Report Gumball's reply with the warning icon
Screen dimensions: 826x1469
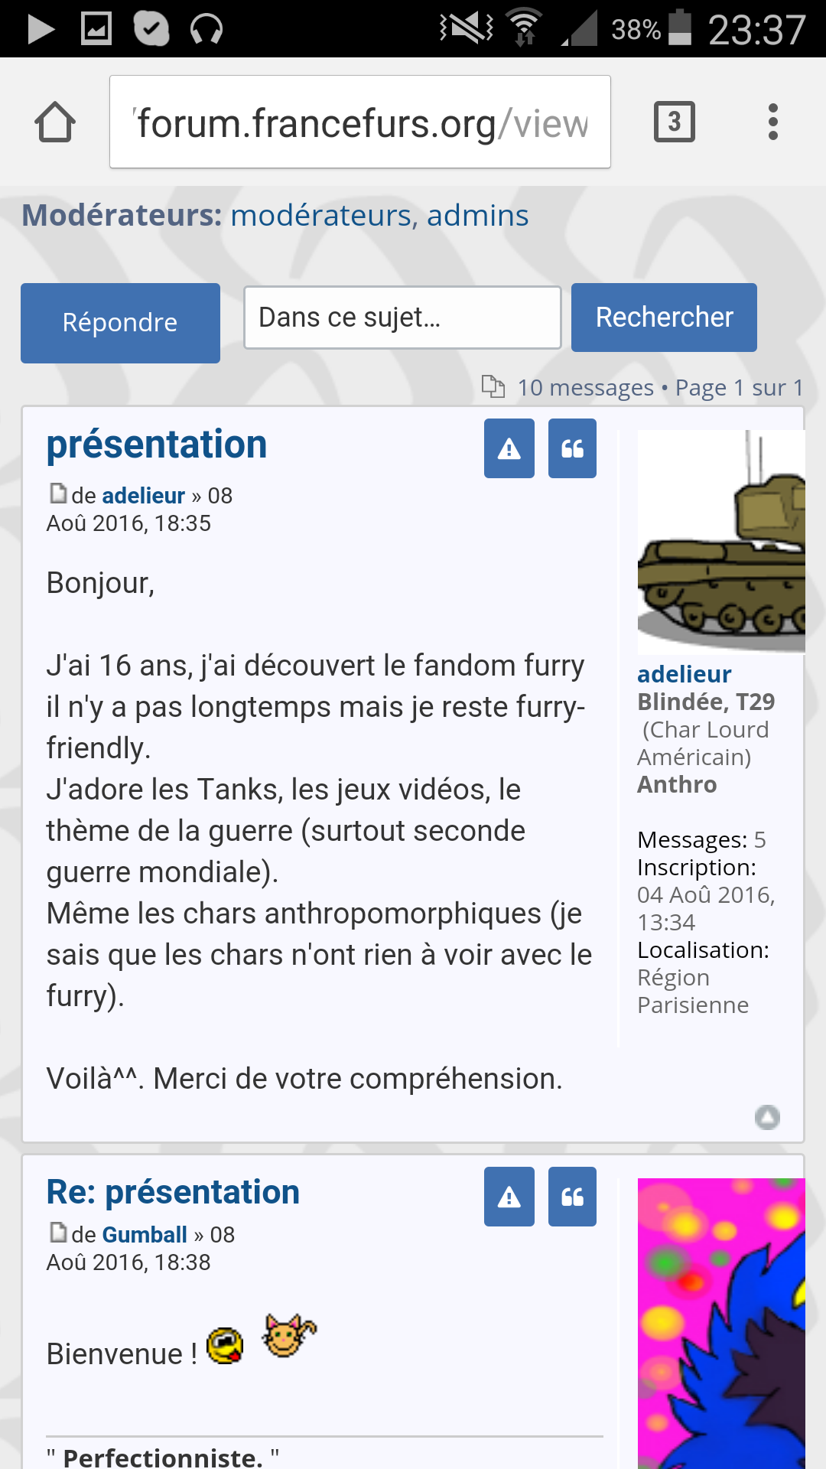tap(509, 1197)
